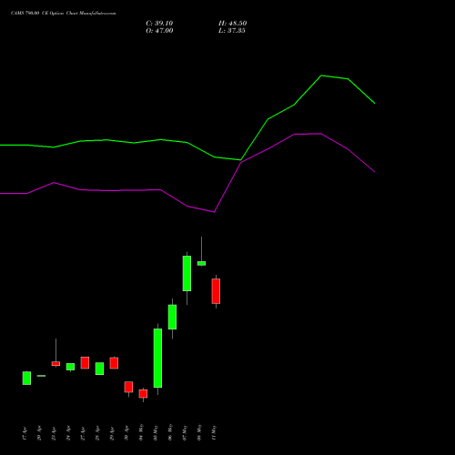
Task: Select the green candle above 24 Apr
Action: [x=70, y=367]
